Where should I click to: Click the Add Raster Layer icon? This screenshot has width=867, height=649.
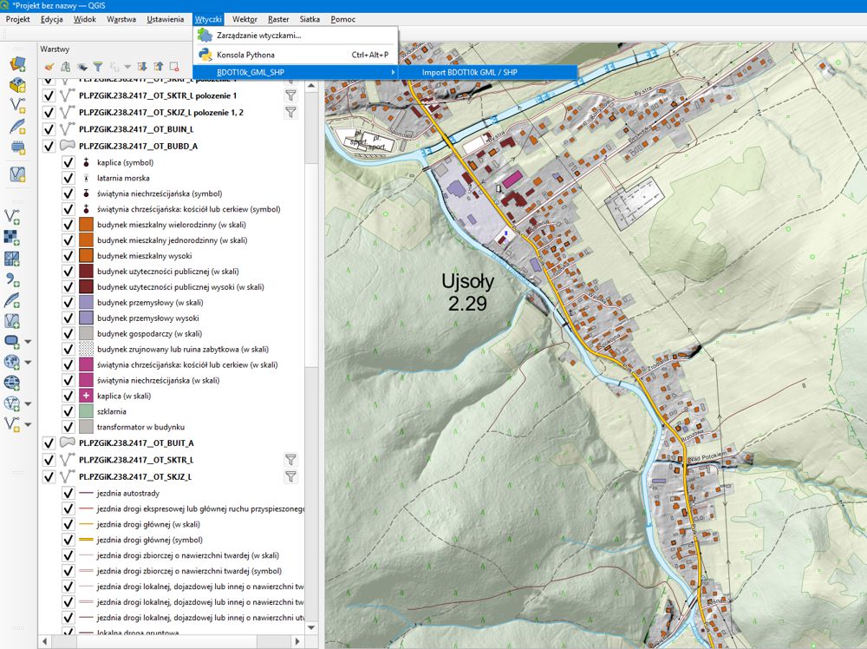(12, 237)
